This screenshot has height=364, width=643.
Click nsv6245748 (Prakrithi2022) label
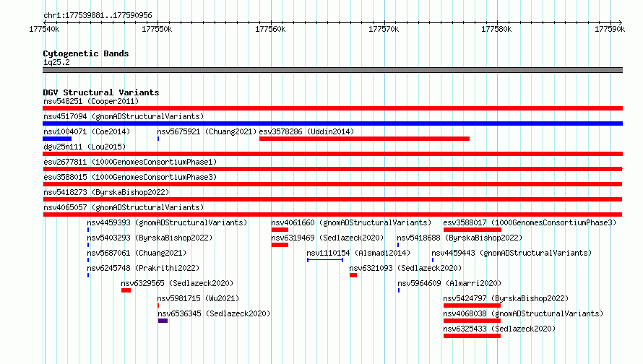[x=143, y=268]
